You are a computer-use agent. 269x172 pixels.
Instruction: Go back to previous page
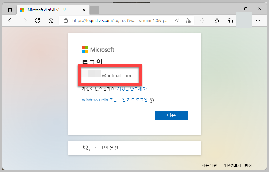tap(11, 20)
